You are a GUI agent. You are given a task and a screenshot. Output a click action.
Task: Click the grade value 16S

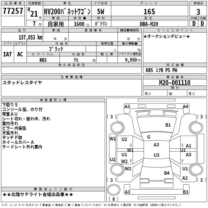coord(149,12)
